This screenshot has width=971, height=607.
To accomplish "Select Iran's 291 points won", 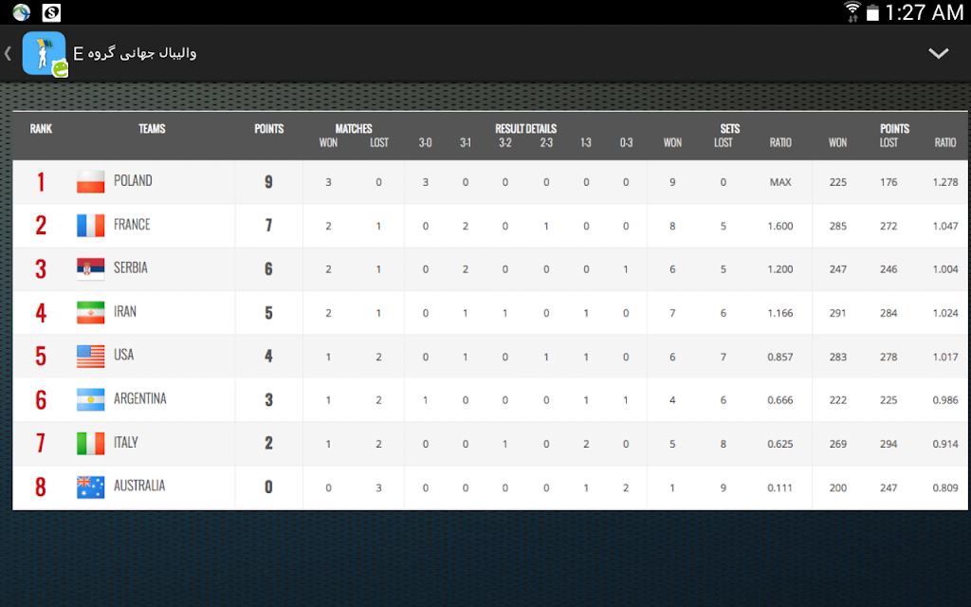I will (x=838, y=313).
